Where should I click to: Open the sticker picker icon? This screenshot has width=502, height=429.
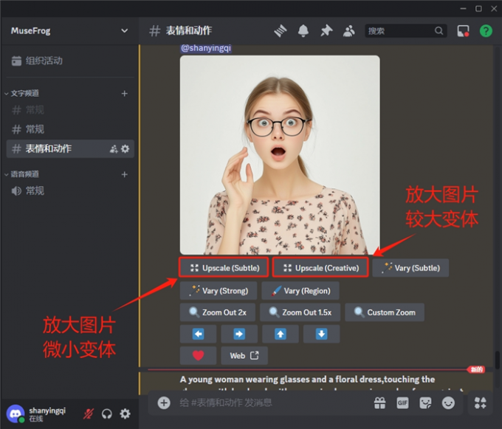point(425,402)
